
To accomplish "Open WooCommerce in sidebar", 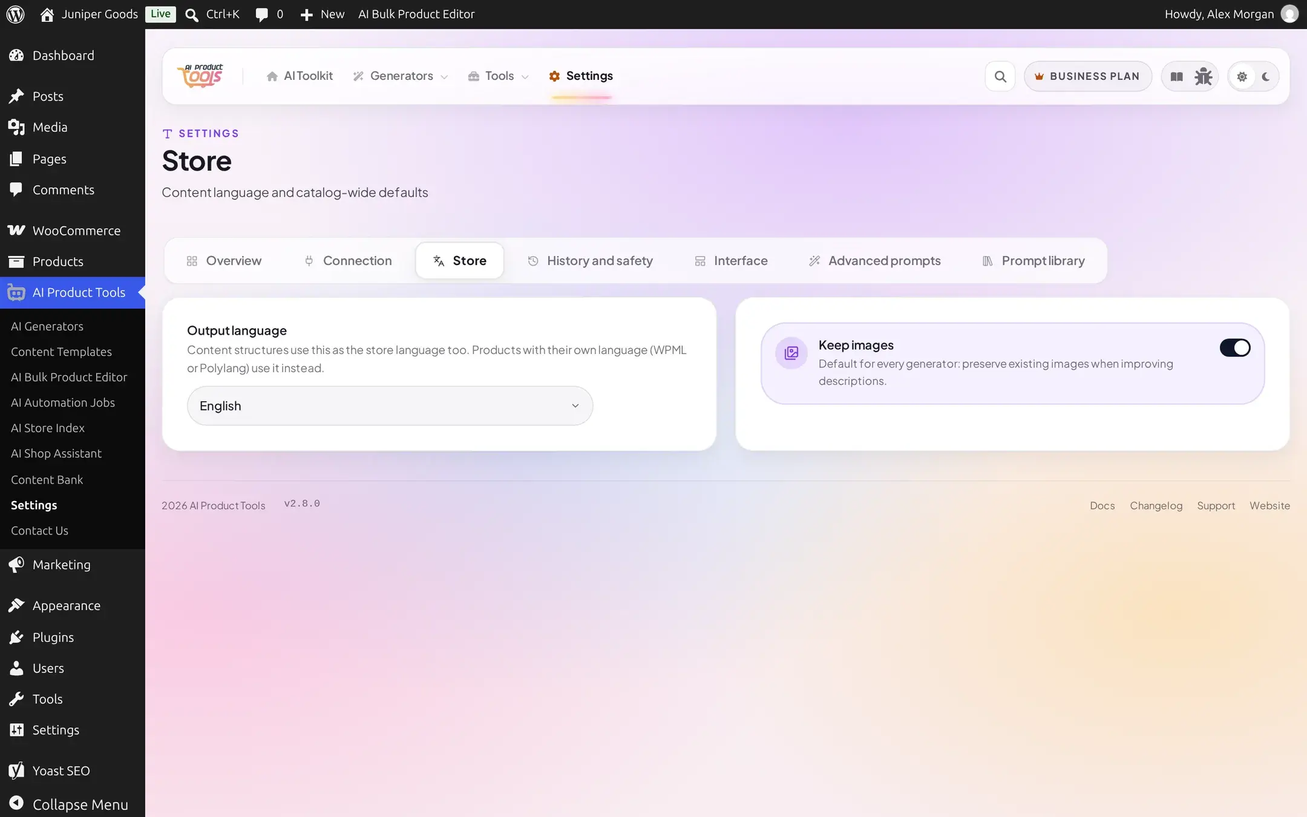I will pos(73,231).
